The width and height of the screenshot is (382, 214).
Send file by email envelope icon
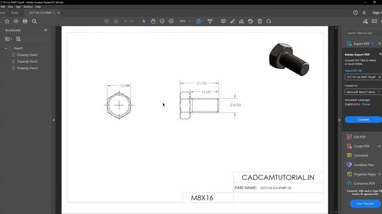[374, 21]
